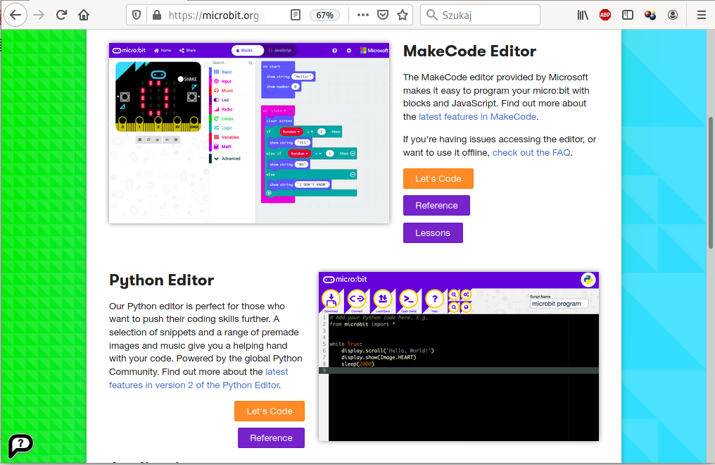Image resolution: width=715 pixels, height=465 pixels.
Task: Expand the page actions three-dot menu
Action: (362, 15)
